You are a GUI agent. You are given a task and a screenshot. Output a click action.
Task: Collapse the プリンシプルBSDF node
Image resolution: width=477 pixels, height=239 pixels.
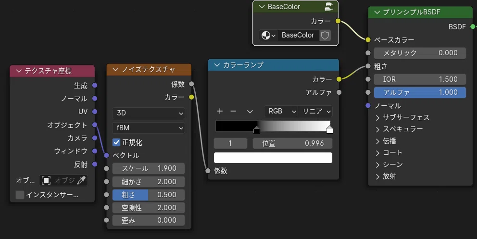coord(377,12)
